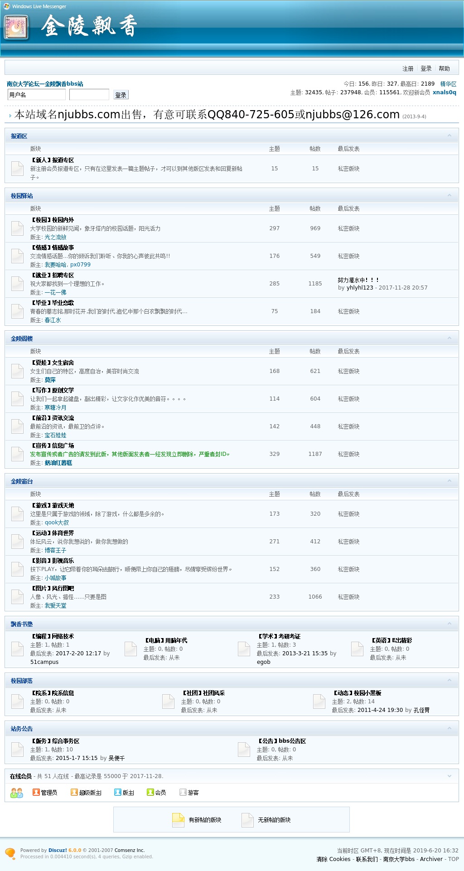Click forum icon beside 【学术】考研考证
Viewport: 464px width, 871px height.
coord(244,649)
